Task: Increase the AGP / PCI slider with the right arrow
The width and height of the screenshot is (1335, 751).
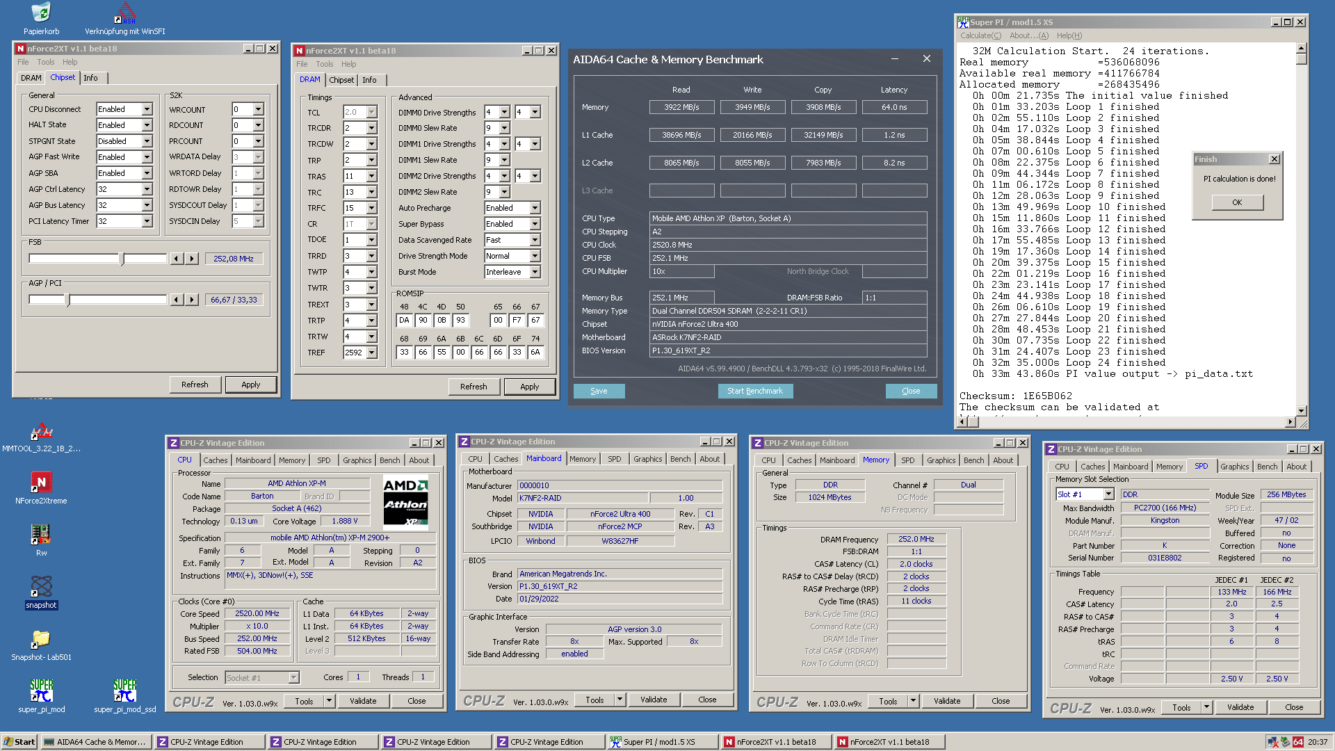Action: click(192, 300)
